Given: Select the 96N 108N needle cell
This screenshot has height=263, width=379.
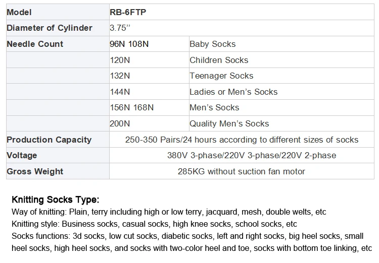Looking at the screenshot, I should (129, 44).
